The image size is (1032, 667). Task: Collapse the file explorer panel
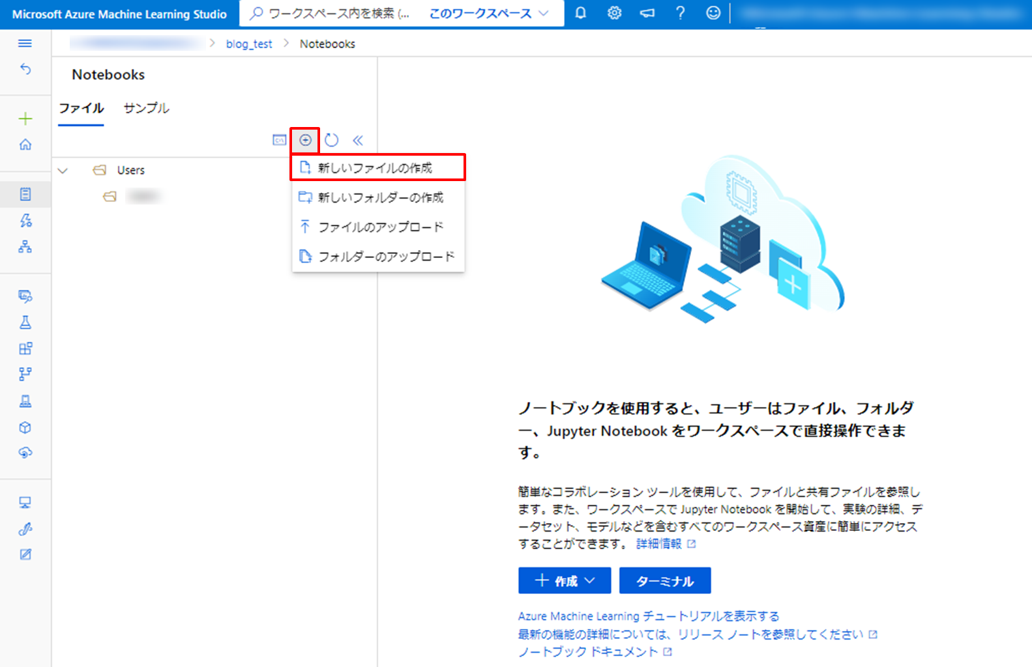pos(358,140)
